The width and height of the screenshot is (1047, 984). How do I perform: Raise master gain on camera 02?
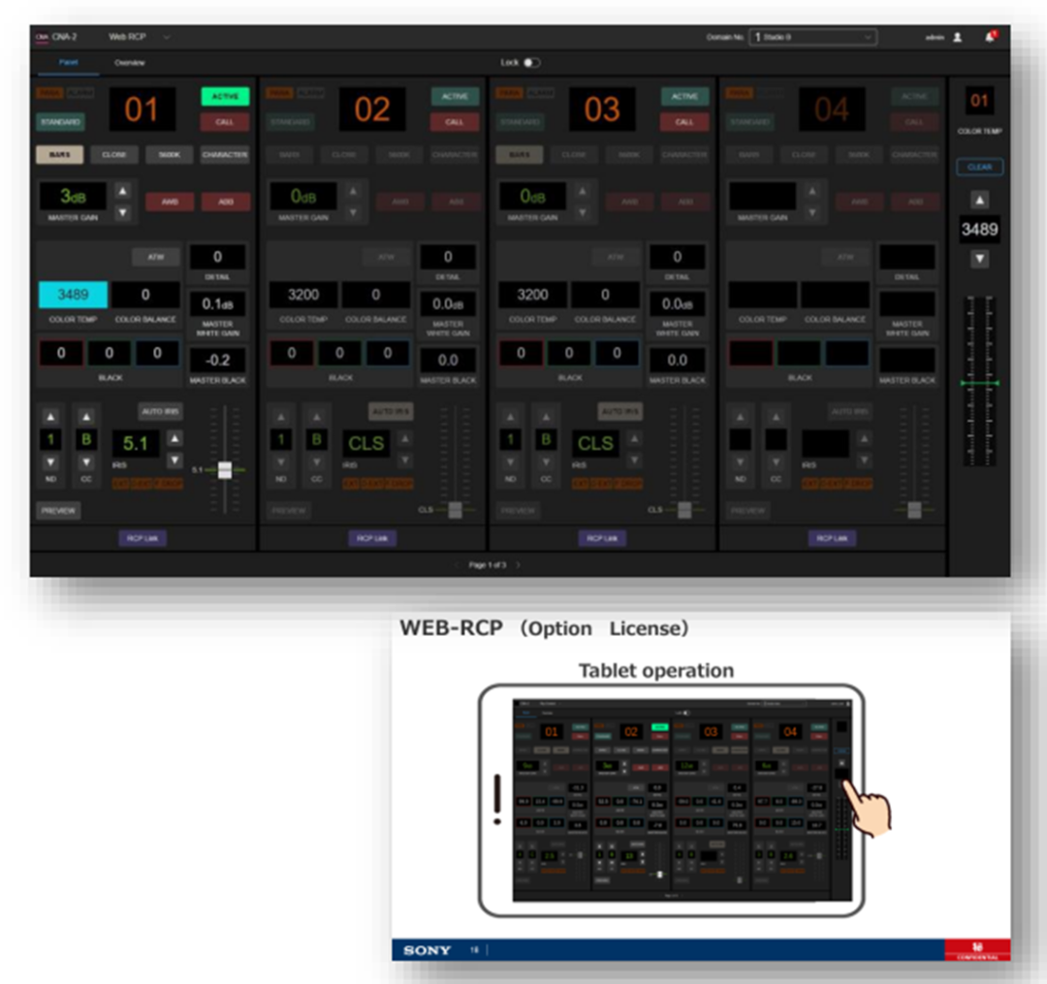[x=353, y=192]
